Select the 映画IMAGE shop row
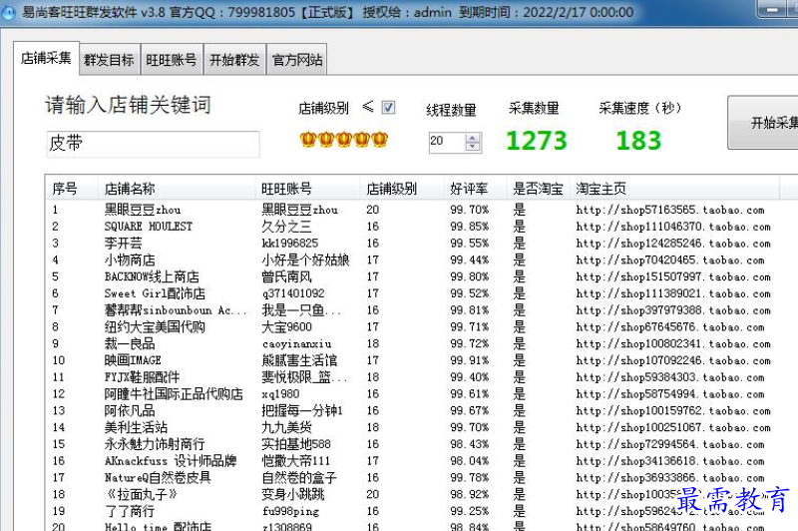 tap(133, 360)
